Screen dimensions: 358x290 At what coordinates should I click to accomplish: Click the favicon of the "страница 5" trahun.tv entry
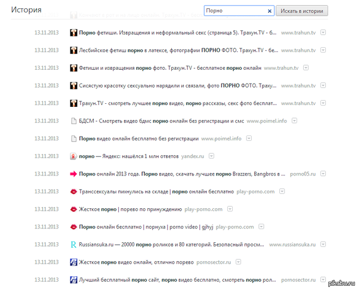coord(73,33)
